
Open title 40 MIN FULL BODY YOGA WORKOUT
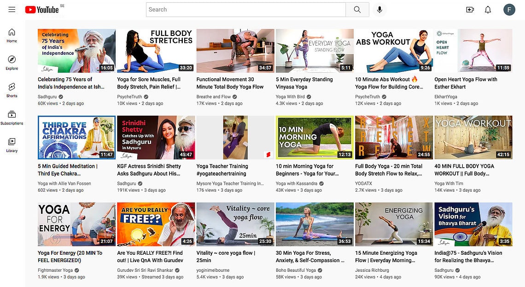pos(464,170)
